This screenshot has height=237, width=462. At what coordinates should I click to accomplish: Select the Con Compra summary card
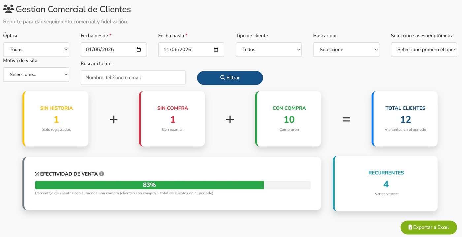tap(288, 119)
